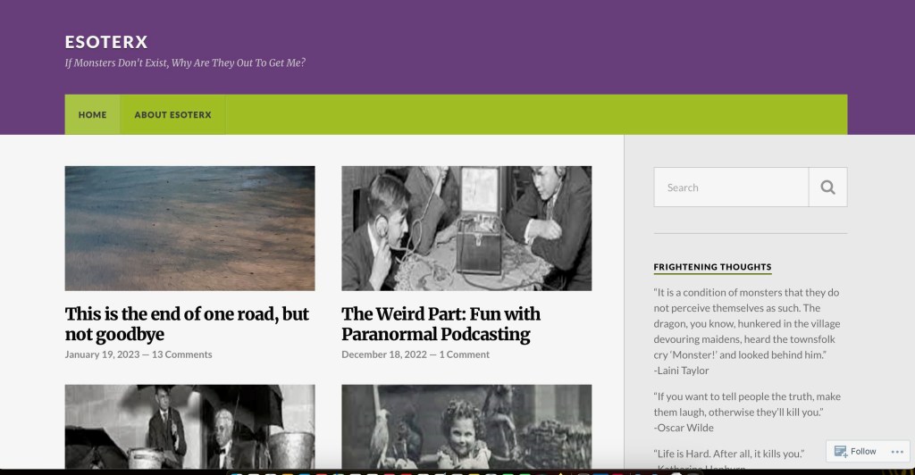Click the men with umbrellas thumbnail
The image size is (915, 475).
coord(189,427)
